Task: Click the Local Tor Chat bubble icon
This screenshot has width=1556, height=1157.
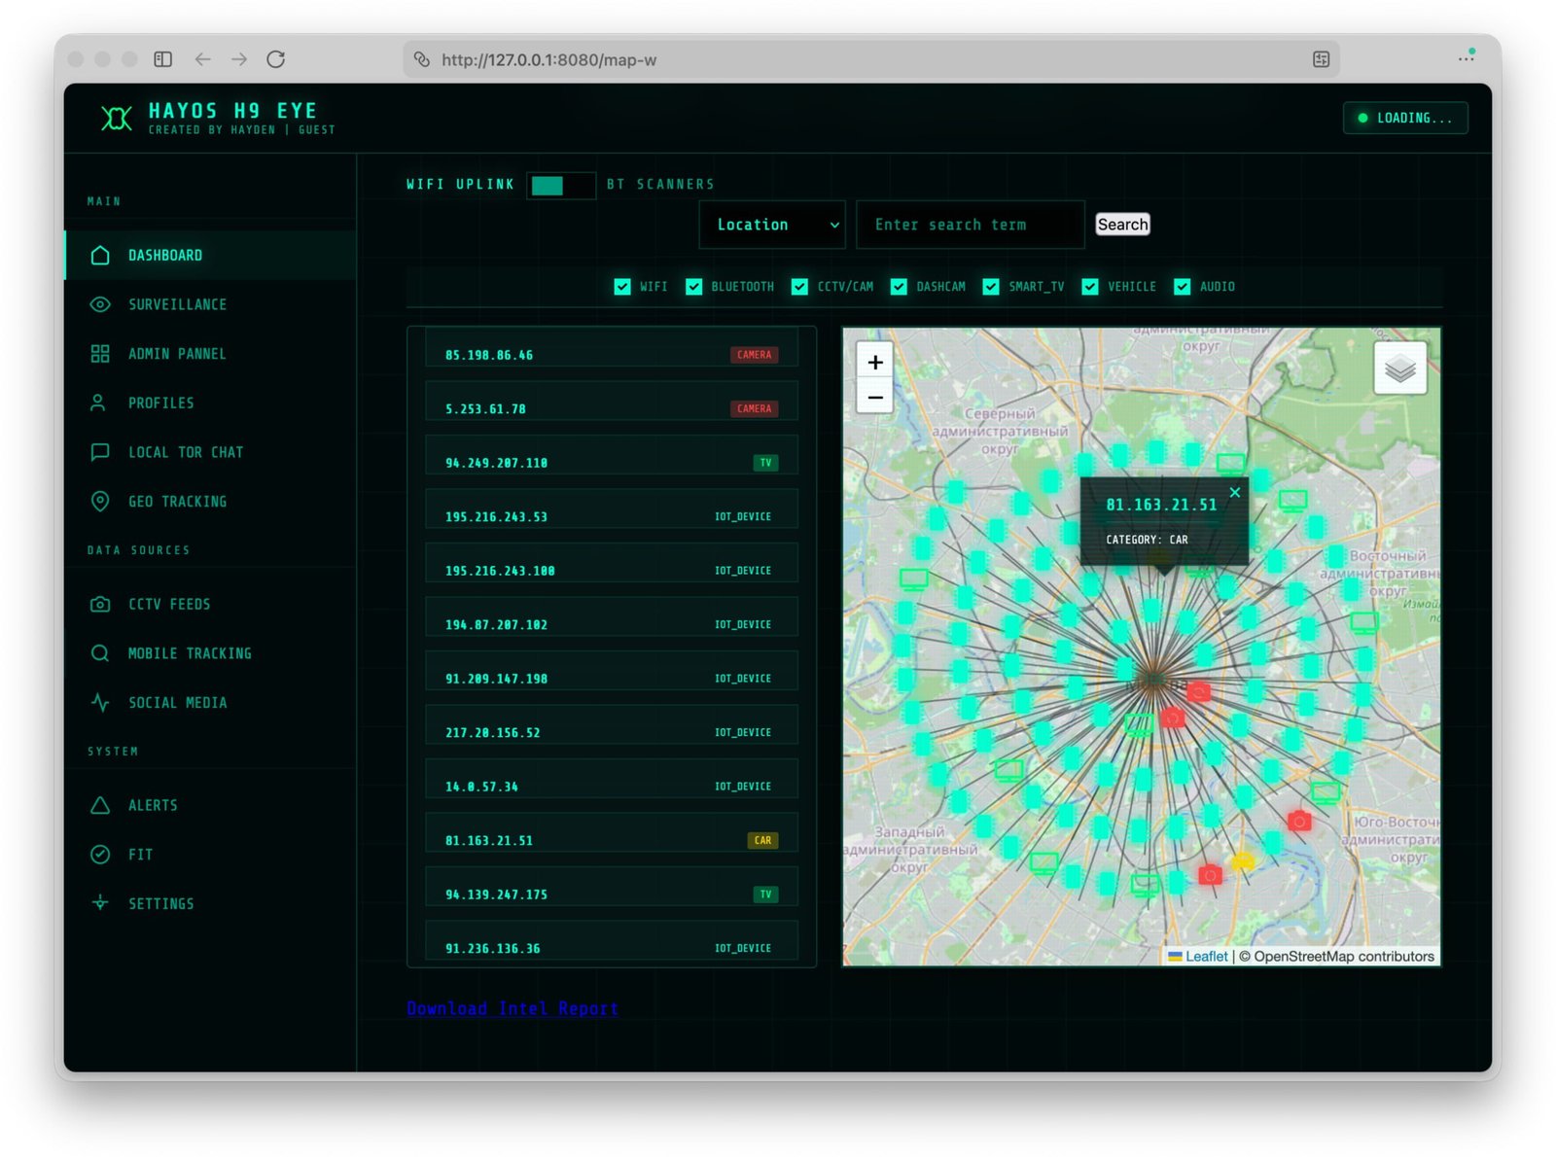Action: coord(100,452)
